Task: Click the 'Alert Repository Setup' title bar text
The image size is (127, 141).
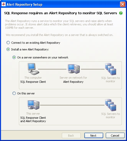Action: (25, 4)
